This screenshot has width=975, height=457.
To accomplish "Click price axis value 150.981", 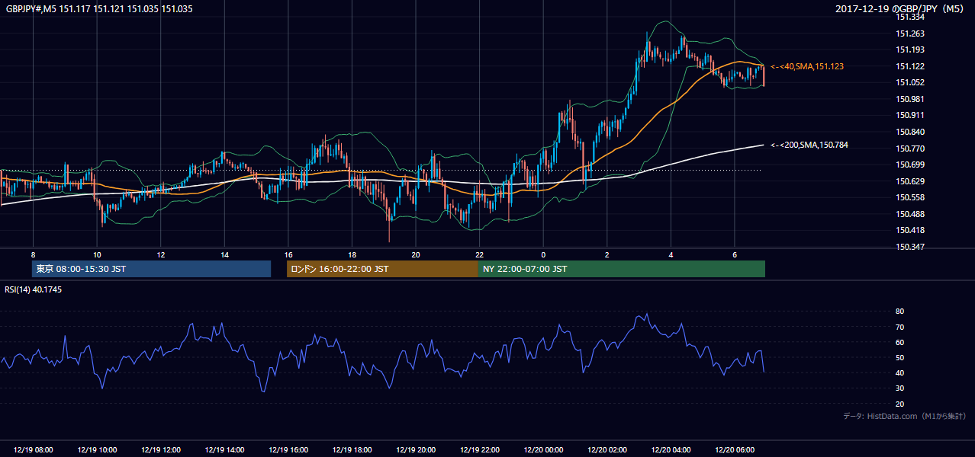I will point(910,99).
